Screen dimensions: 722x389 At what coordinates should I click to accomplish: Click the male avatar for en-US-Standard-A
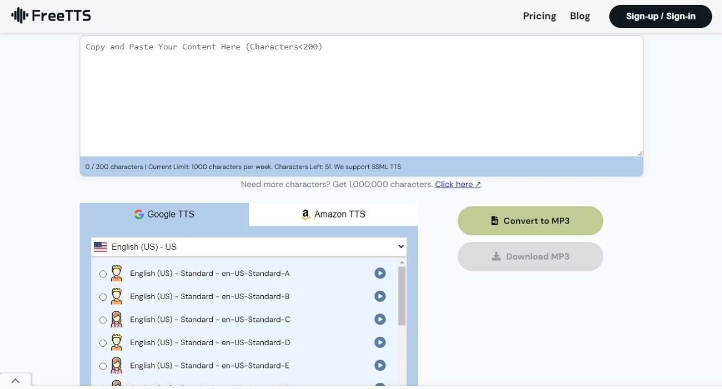click(117, 273)
